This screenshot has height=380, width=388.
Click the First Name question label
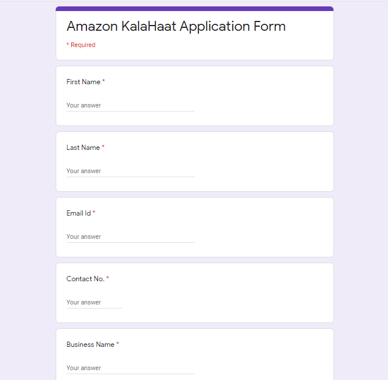pyautogui.click(x=84, y=82)
